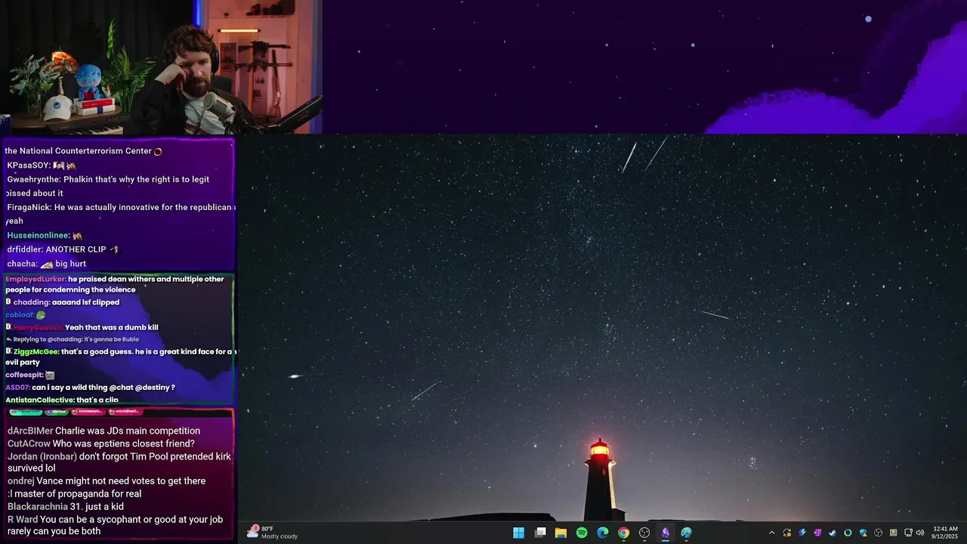Screen dimensions: 967x544
Task: Click the ASD07 'wild thing' message
Action: tap(90, 388)
